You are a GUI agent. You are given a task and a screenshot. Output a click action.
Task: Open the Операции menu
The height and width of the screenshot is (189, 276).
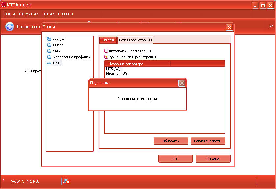tap(29, 14)
